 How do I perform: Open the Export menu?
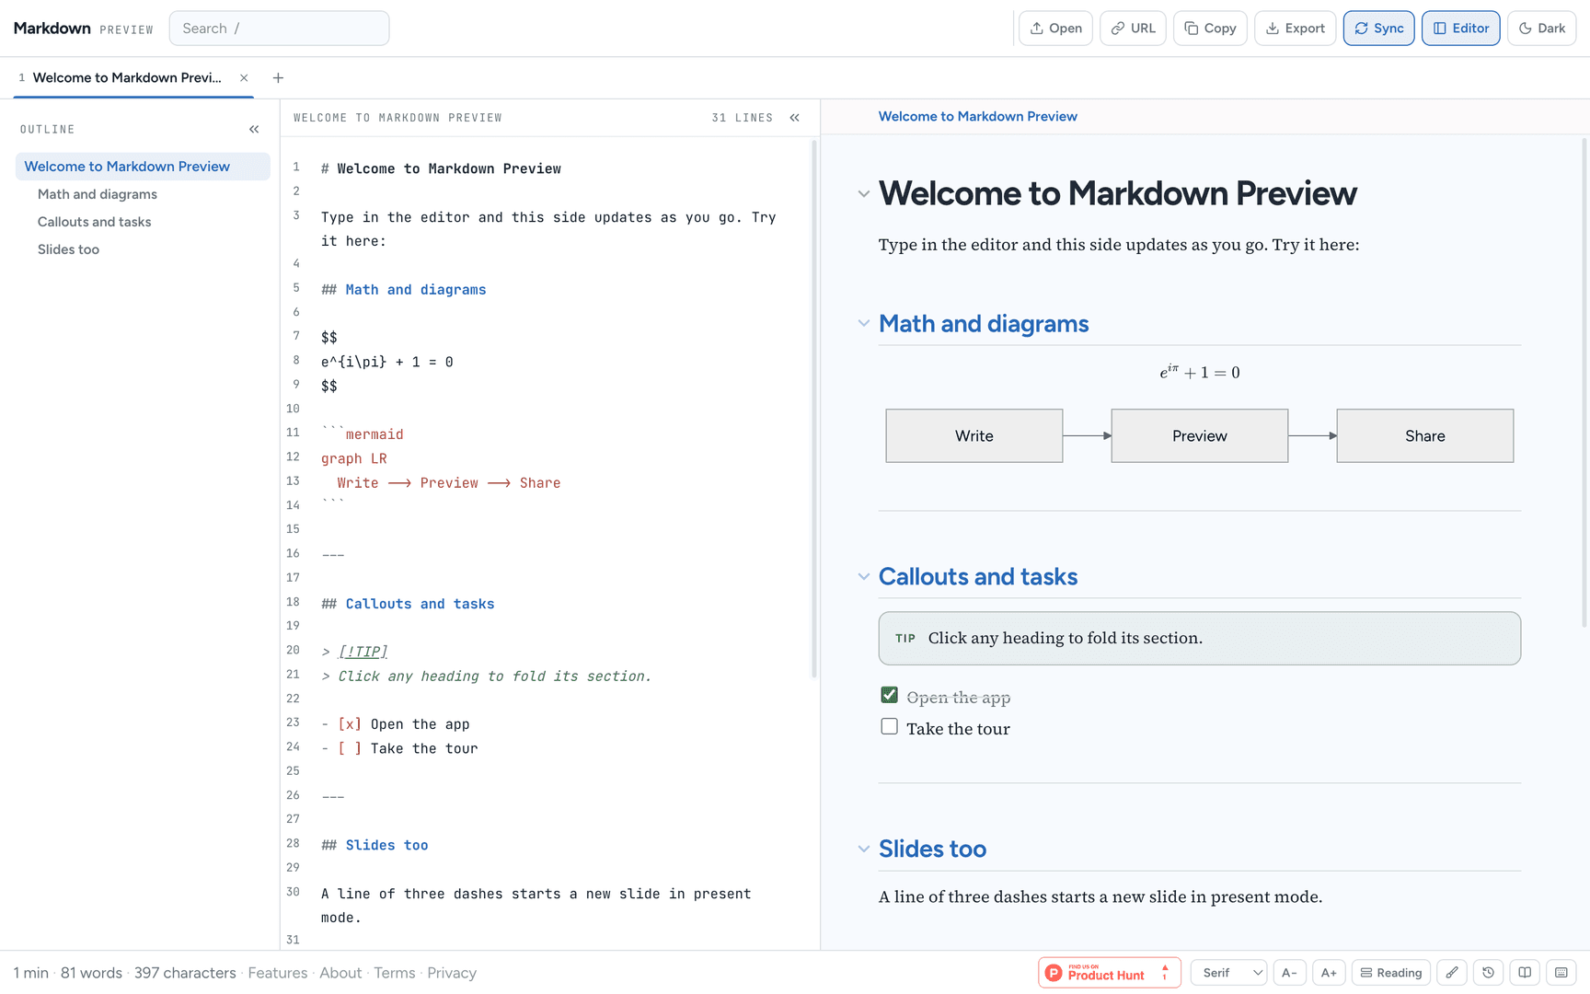(1295, 29)
